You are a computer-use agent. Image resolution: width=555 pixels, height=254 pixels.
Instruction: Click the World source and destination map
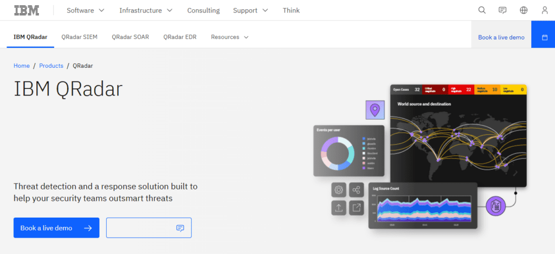pyautogui.click(x=459, y=140)
